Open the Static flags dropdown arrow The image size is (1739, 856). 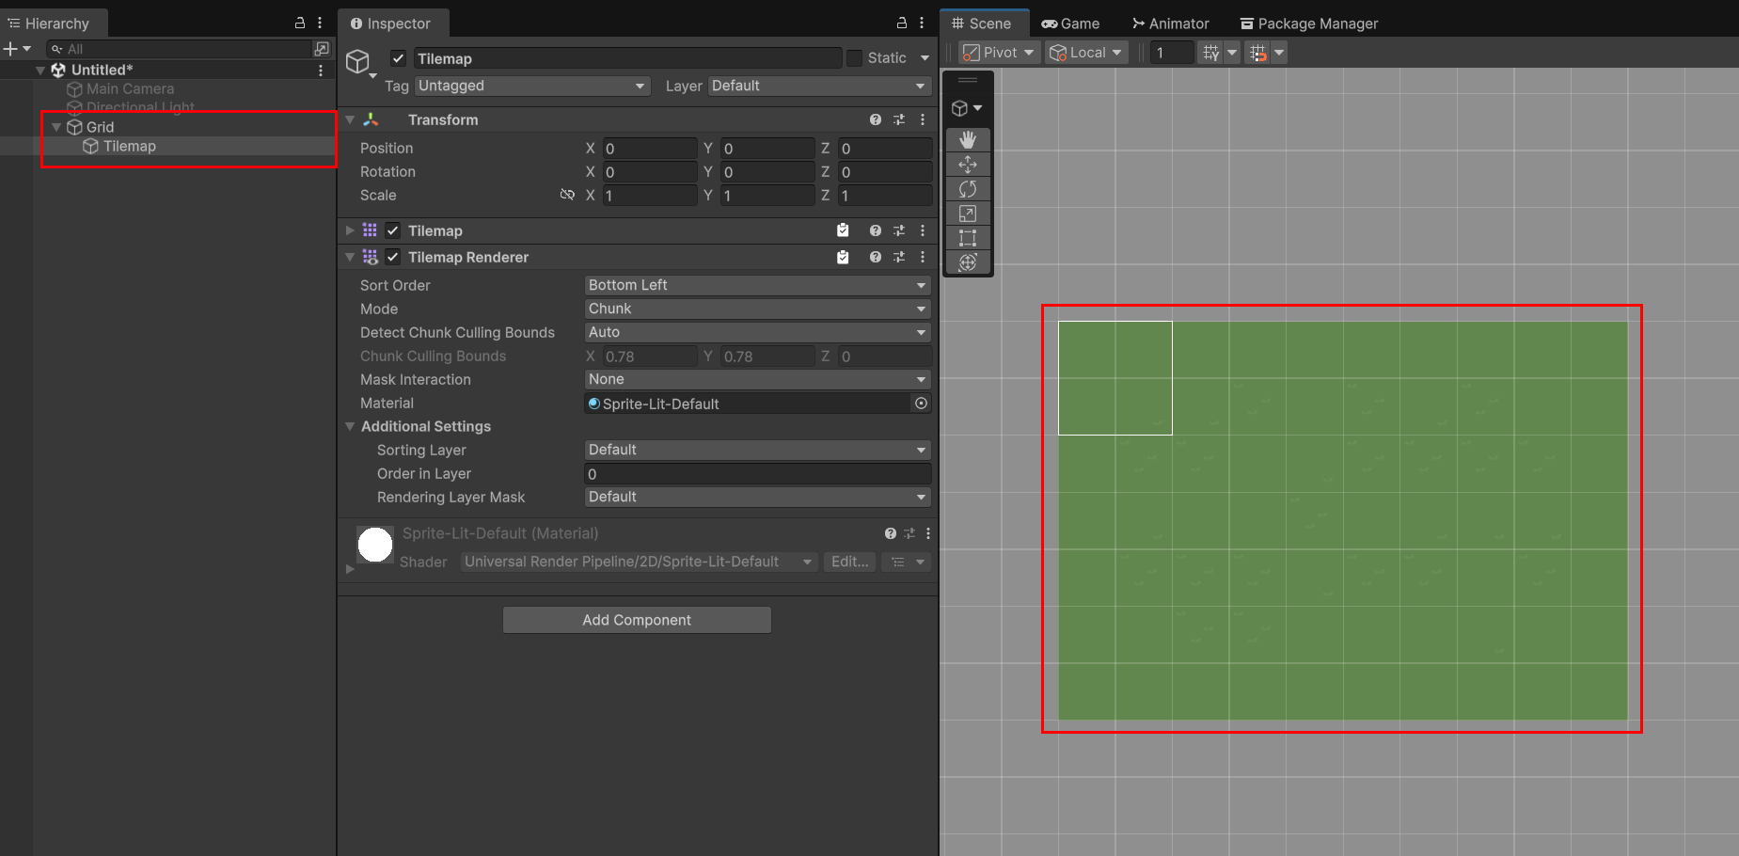pyautogui.click(x=925, y=58)
